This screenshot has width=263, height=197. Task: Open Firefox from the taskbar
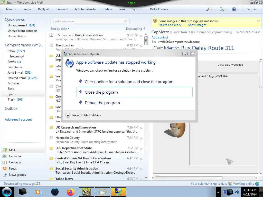point(71,192)
